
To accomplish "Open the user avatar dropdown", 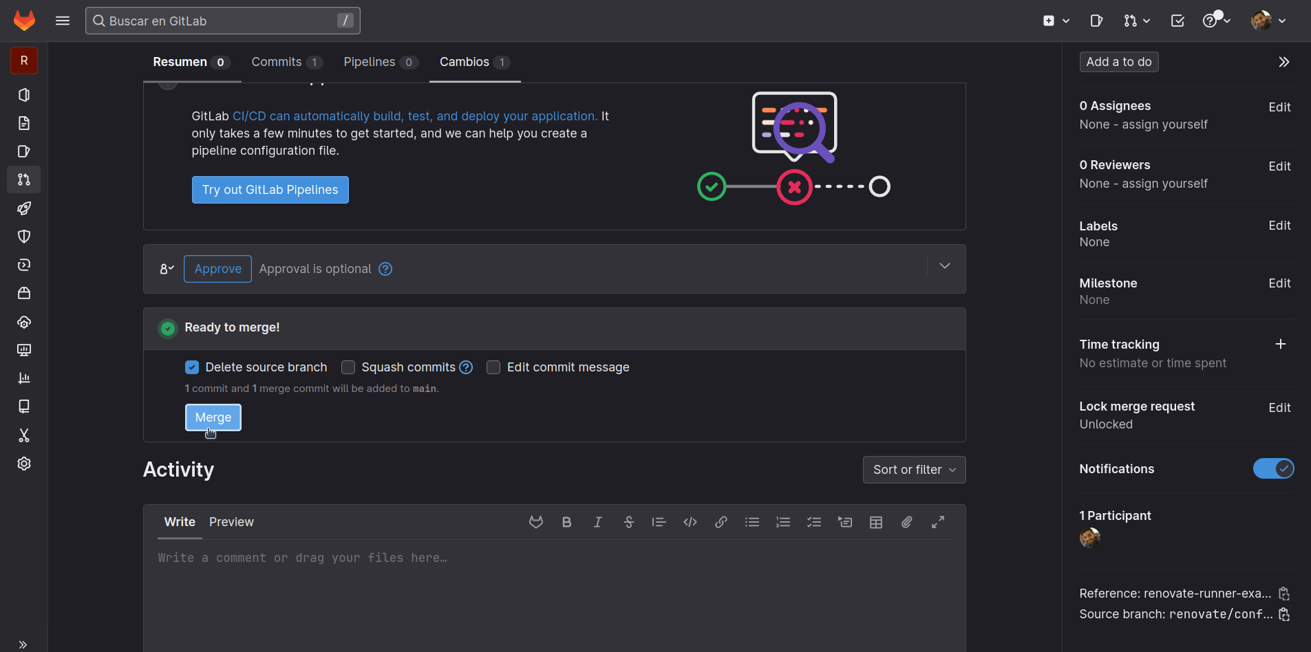I will click(1269, 21).
